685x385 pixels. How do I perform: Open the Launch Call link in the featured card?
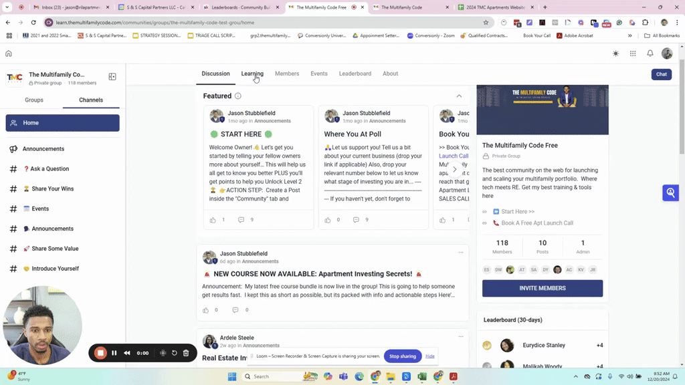click(454, 156)
